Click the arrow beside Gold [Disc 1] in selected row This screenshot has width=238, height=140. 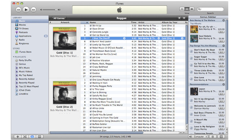click(182, 38)
